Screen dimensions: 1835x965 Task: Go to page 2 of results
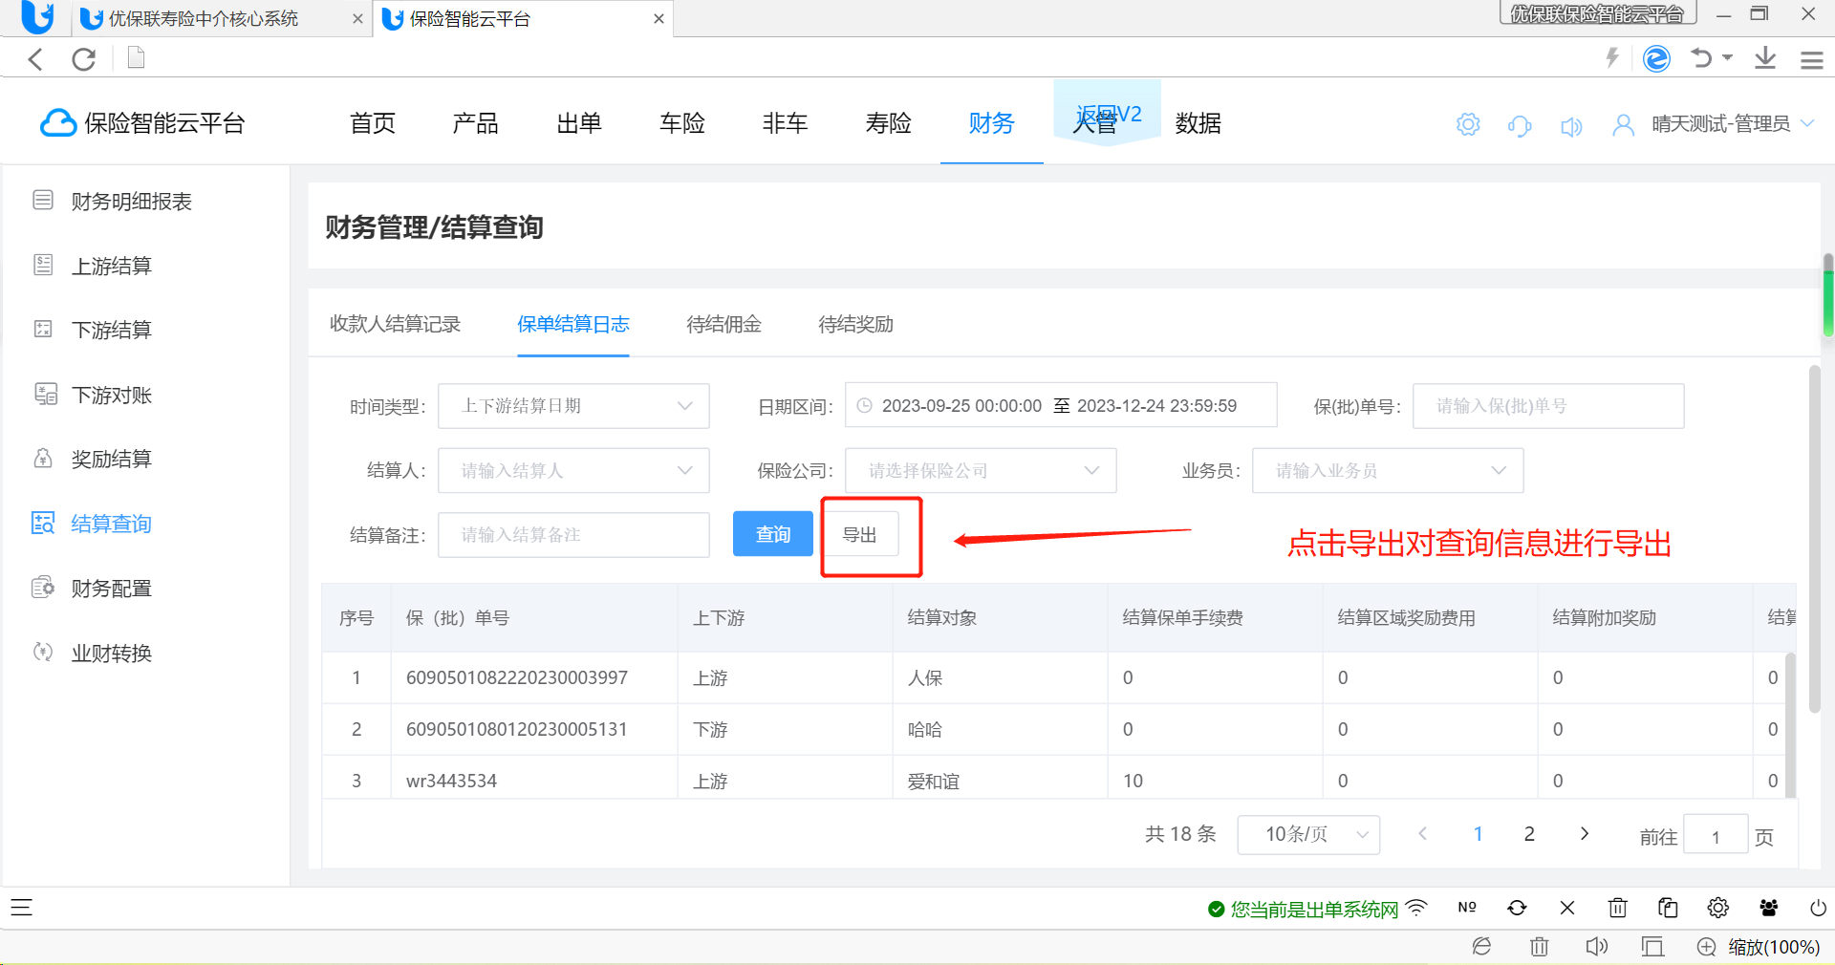(1529, 834)
